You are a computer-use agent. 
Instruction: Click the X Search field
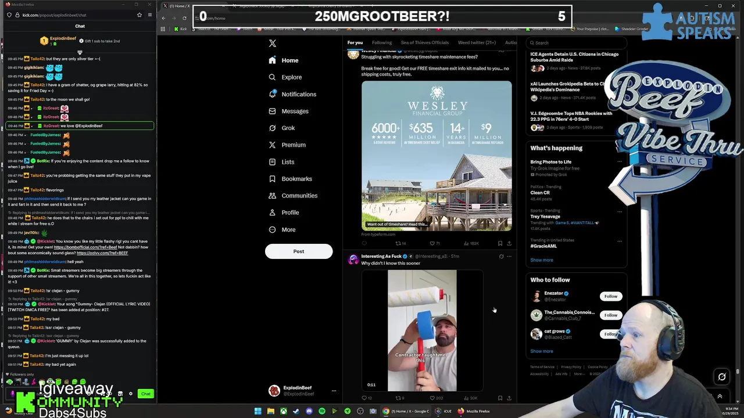(575, 43)
